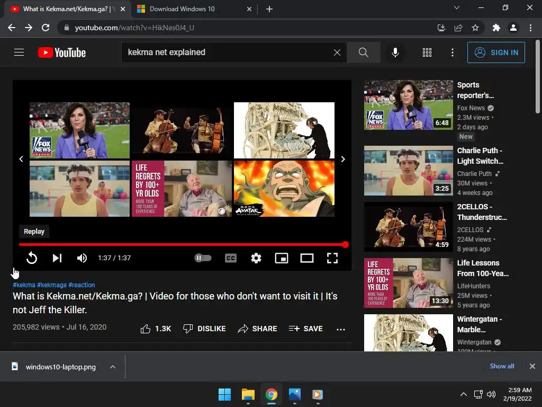
Task: Open the YouTube apps grid
Action: [427, 52]
